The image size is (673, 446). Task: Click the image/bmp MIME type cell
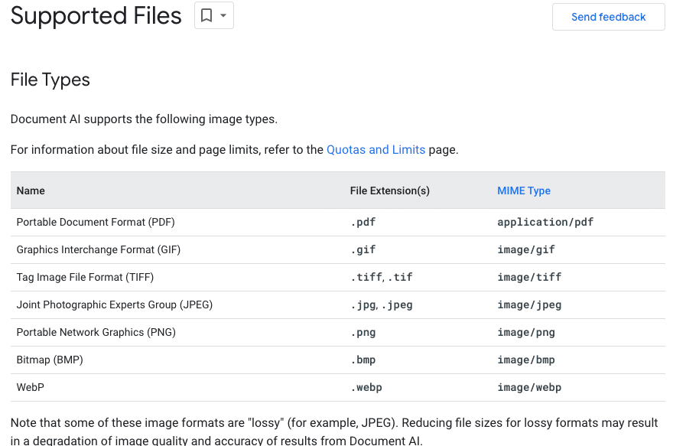point(526,360)
